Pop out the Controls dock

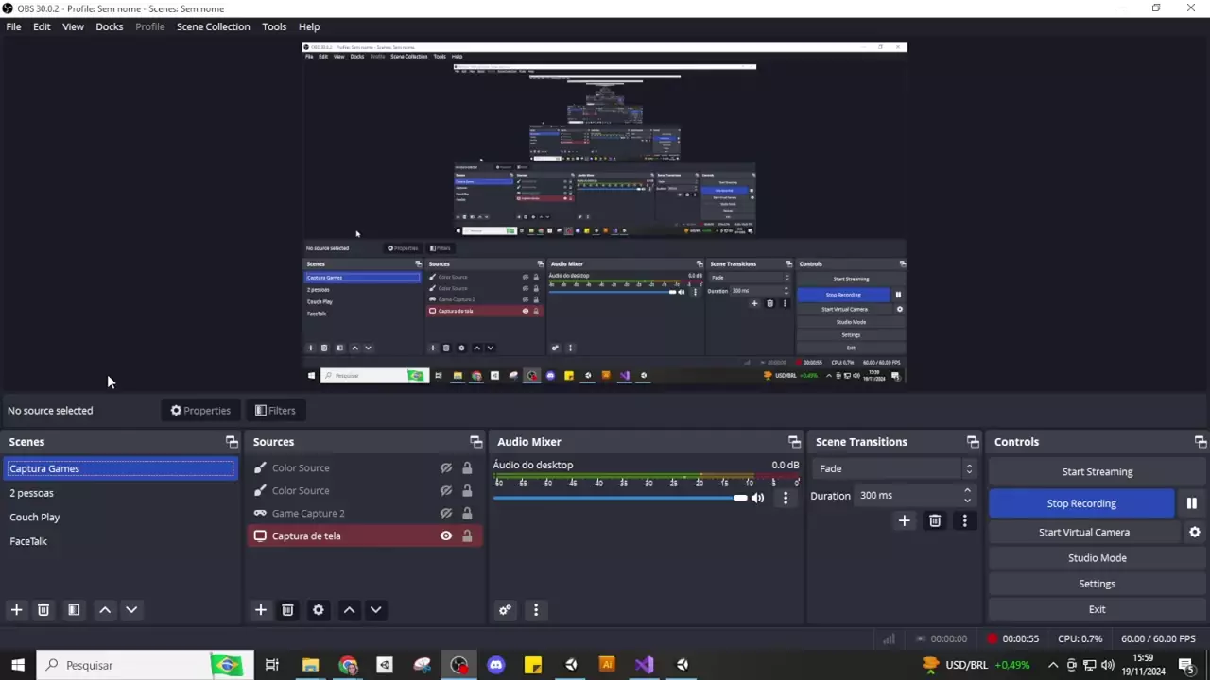[x=1201, y=442]
